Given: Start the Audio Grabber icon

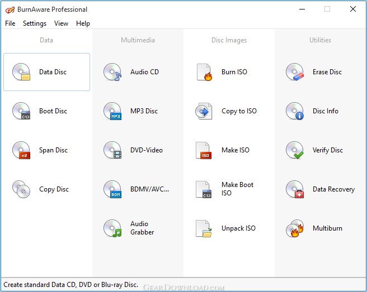Looking at the screenshot, I should tap(112, 228).
